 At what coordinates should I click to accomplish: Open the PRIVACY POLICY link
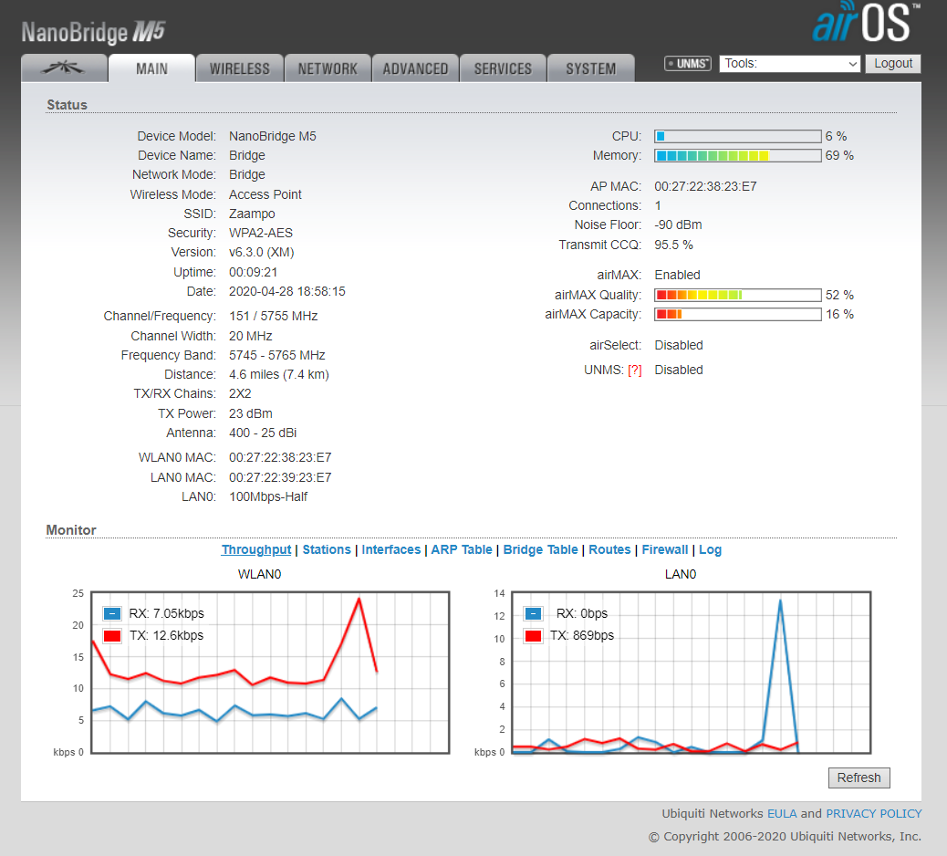pos(874,814)
